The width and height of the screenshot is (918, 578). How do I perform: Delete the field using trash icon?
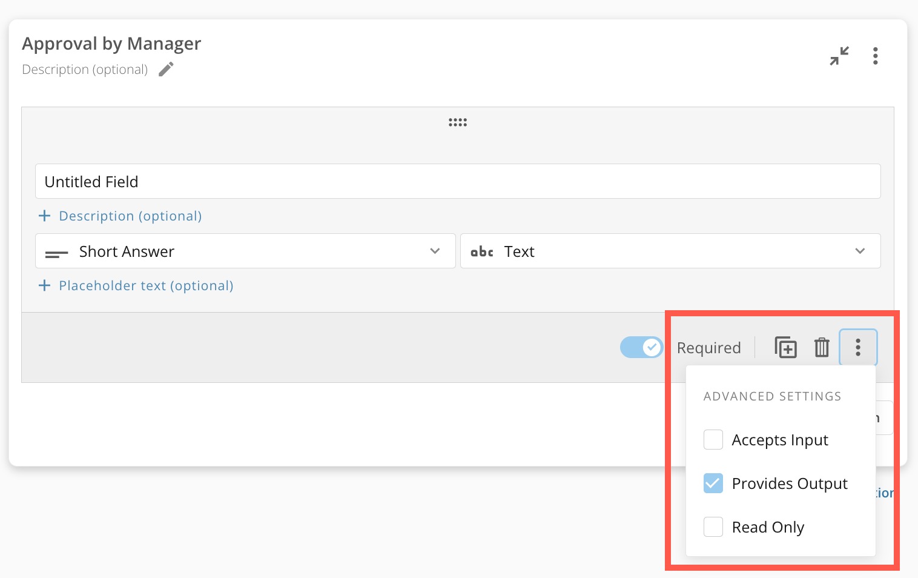822,347
